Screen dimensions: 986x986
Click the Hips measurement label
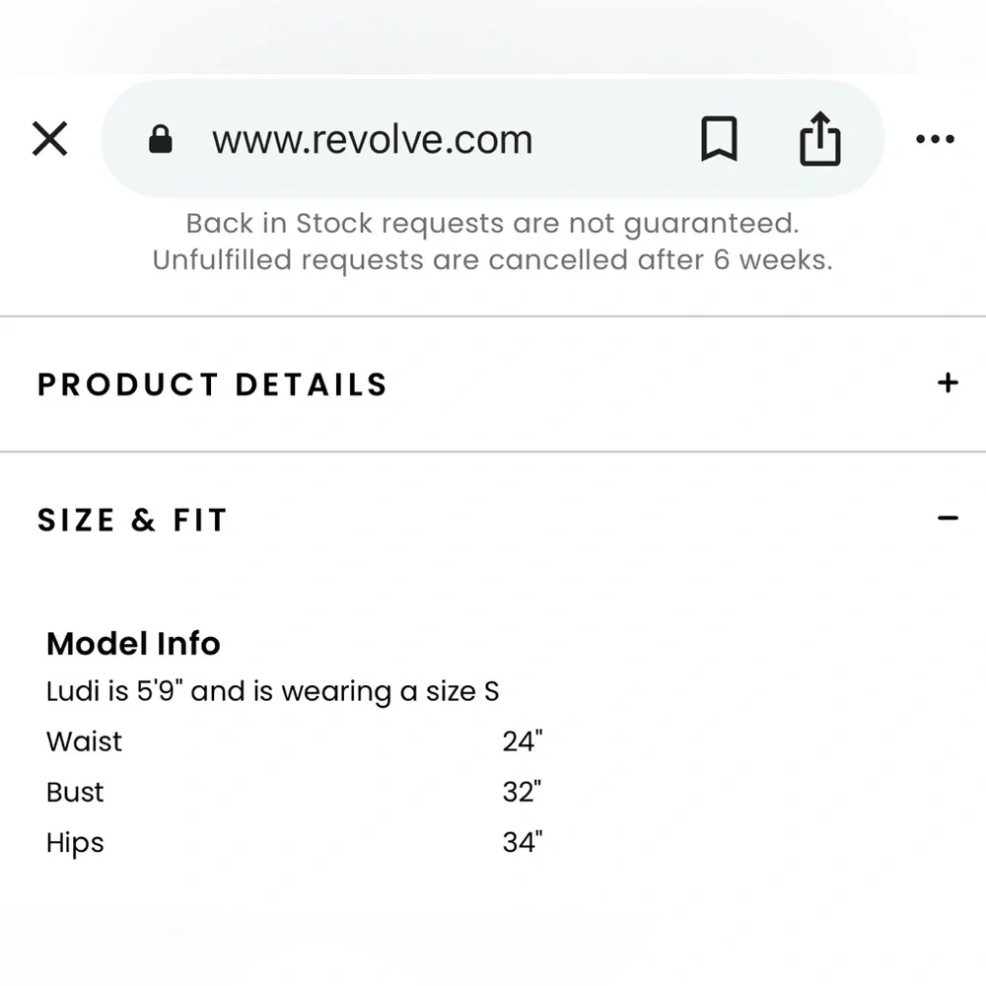75,843
